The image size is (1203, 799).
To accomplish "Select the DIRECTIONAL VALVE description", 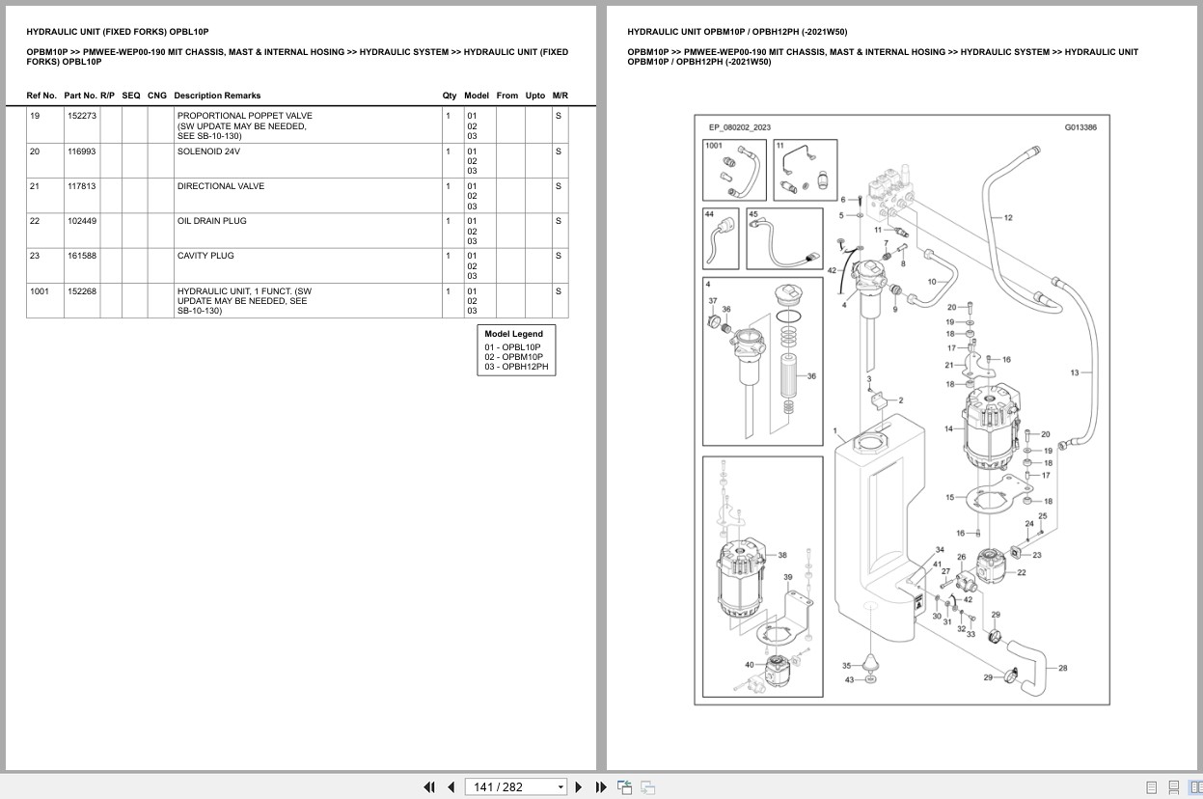I will tap(220, 186).
